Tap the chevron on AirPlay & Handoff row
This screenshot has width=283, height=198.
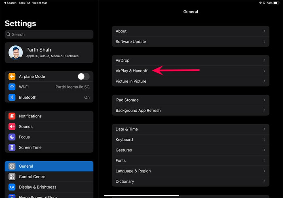[264, 71]
